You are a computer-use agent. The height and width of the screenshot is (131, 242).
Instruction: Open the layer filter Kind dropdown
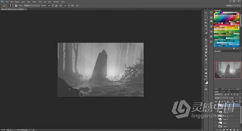click(219, 94)
